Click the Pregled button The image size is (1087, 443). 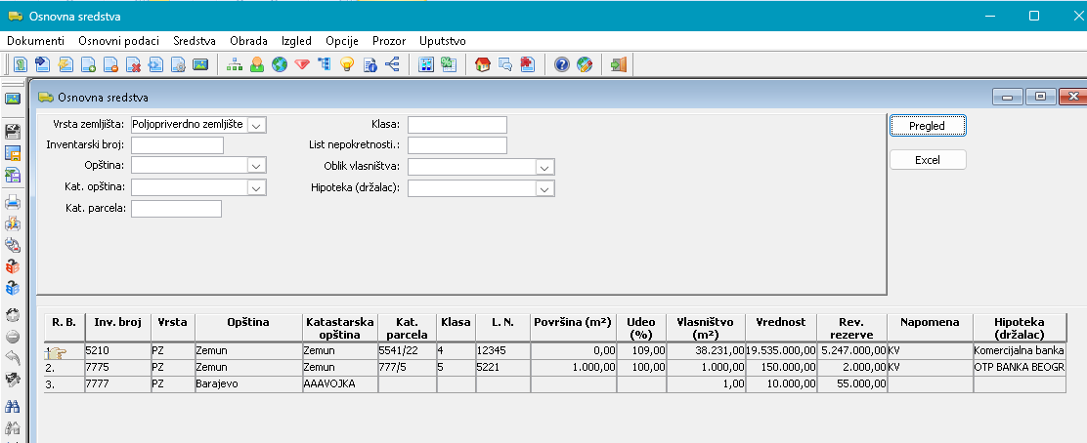pyautogui.click(x=928, y=126)
